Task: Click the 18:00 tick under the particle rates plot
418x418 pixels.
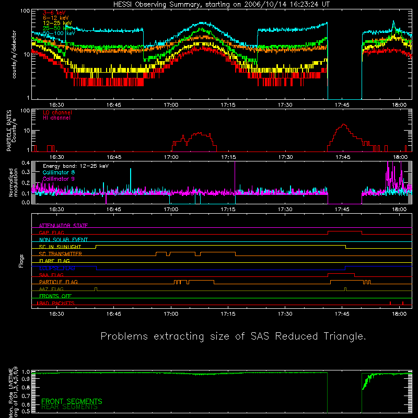Action: (x=400, y=157)
